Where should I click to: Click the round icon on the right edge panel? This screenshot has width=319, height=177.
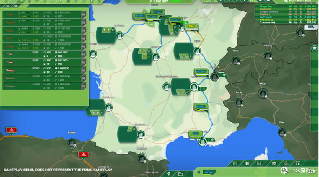coord(314,48)
